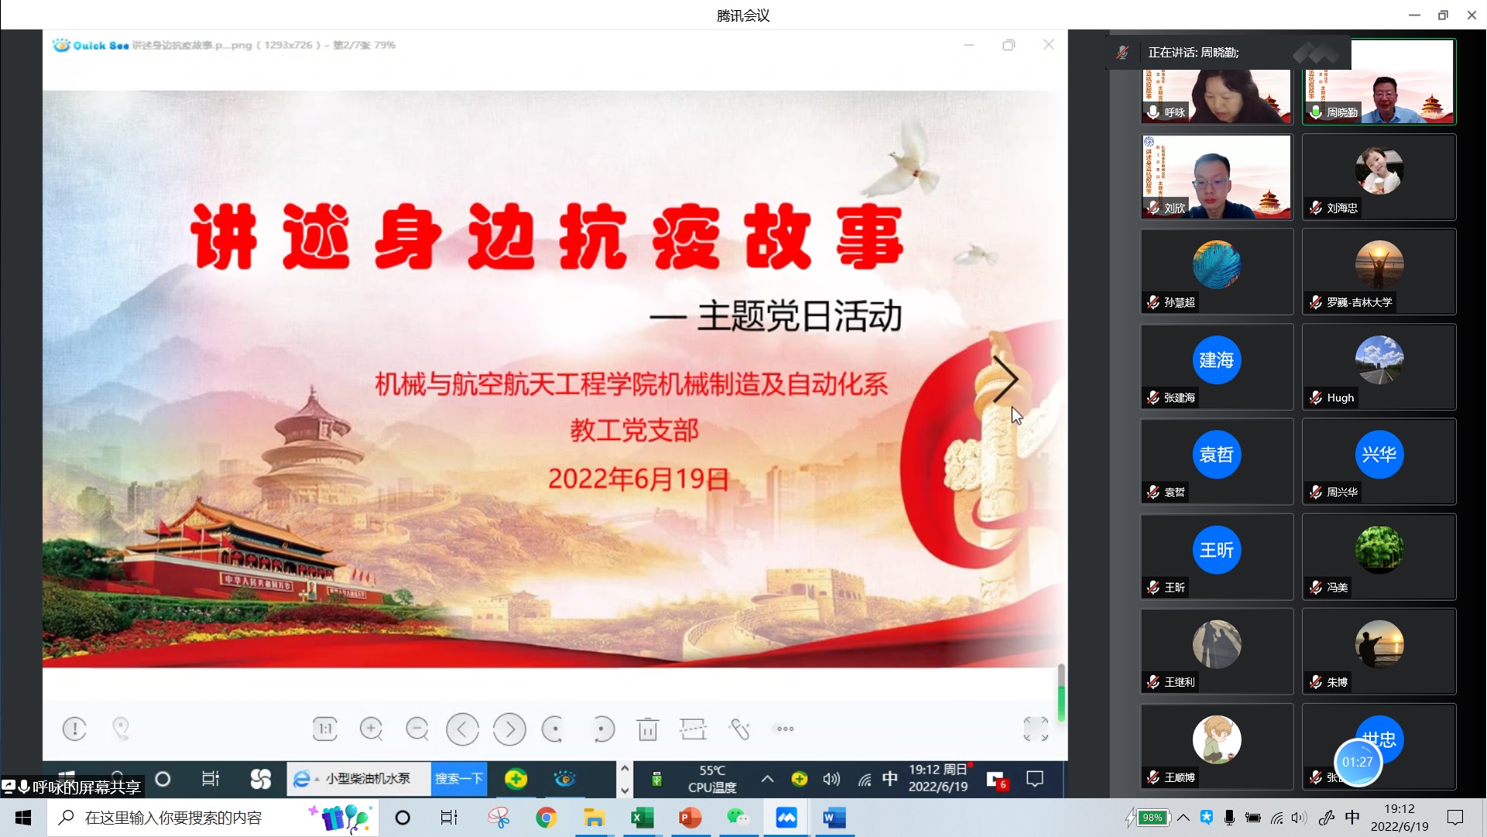Open the more options ellipsis menu
The width and height of the screenshot is (1487, 837).
tap(785, 729)
